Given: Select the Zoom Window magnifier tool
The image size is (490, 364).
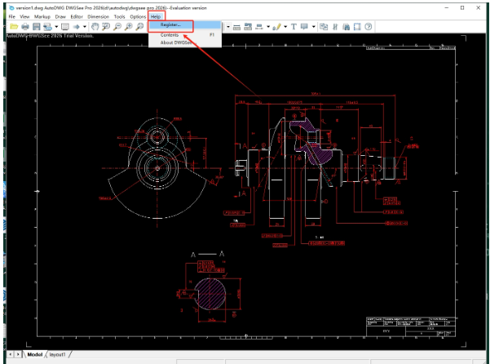Looking at the screenshot, I should point(106,27).
